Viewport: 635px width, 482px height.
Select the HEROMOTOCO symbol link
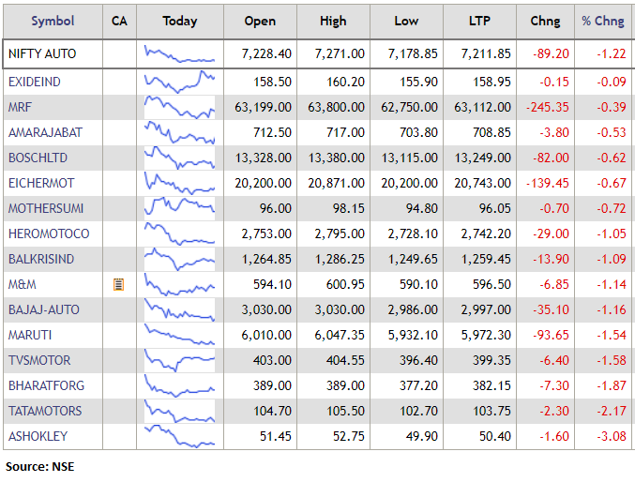coord(49,233)
